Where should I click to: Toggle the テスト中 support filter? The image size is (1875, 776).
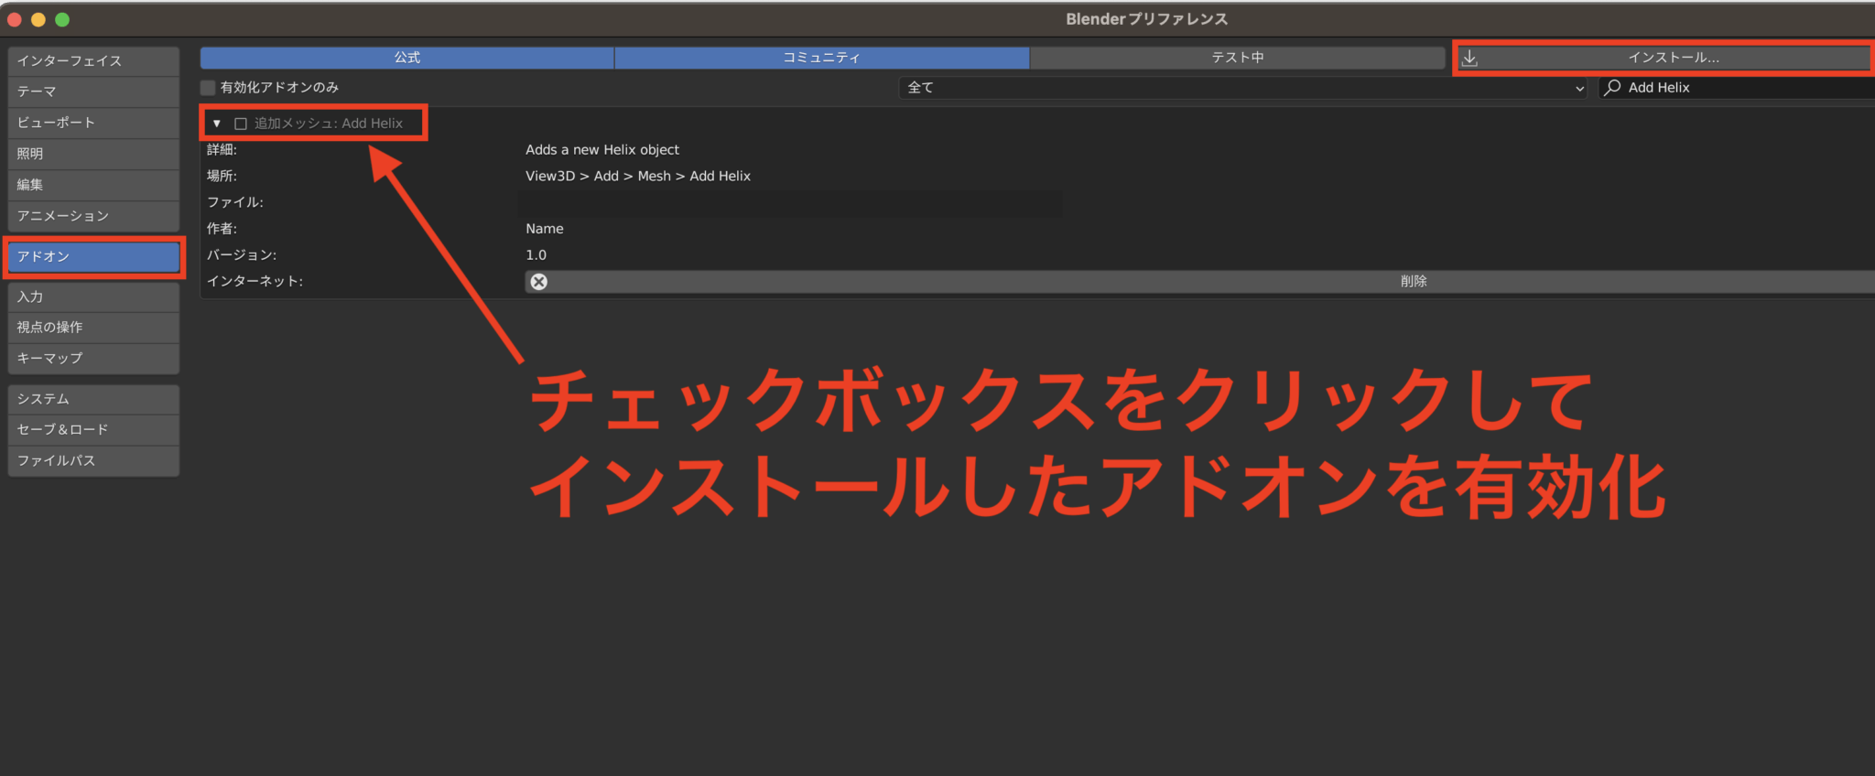(x=1238, y=58)
